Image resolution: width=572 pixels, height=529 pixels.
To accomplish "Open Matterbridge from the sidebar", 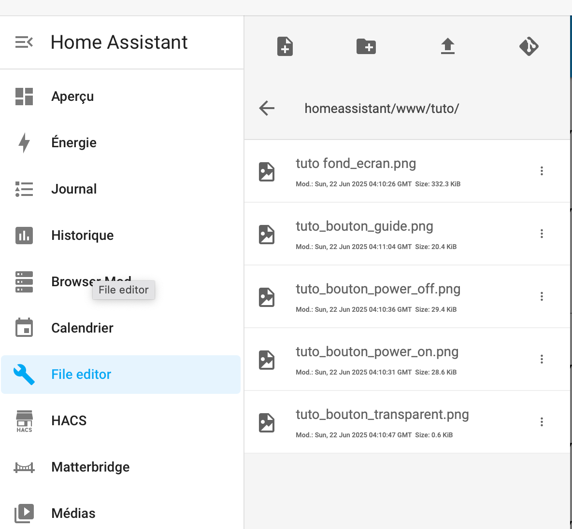I will coord(90,467).
